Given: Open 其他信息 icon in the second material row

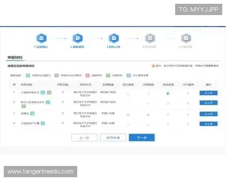Looking at the screenshot, I should click(168, 103).
